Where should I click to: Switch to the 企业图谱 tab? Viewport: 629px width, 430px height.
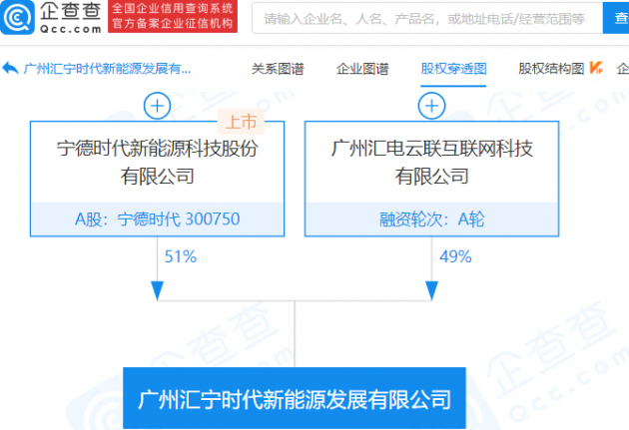coord(362,69)
